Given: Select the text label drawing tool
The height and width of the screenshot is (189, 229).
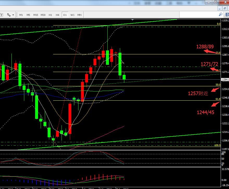Looking at the screenshot, I should (1, 15).
